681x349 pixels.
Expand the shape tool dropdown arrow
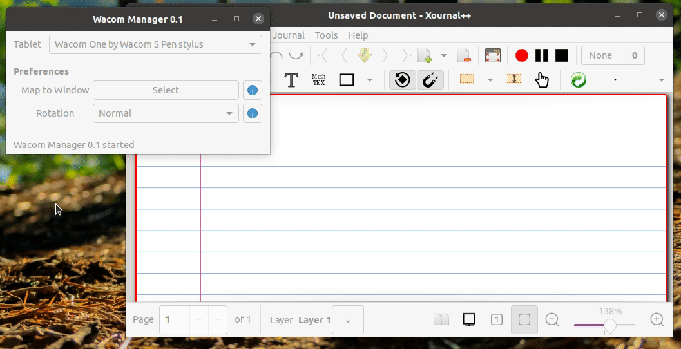(x=370, y=80)
